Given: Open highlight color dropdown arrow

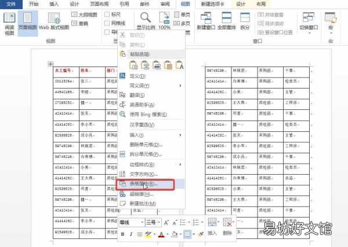Looking at the screenshot, I should tap(154, 234).
